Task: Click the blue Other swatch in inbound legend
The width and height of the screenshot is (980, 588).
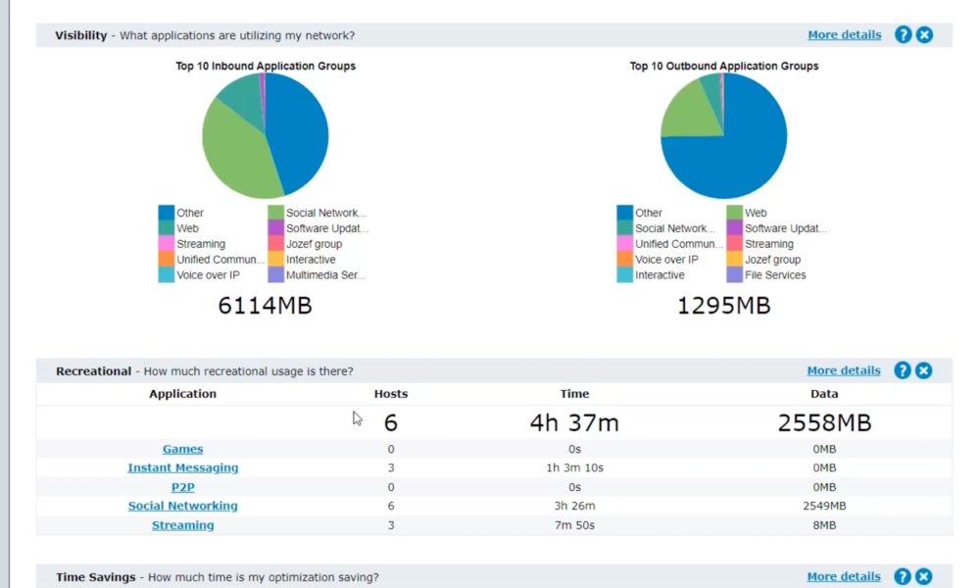Action: 167,213
